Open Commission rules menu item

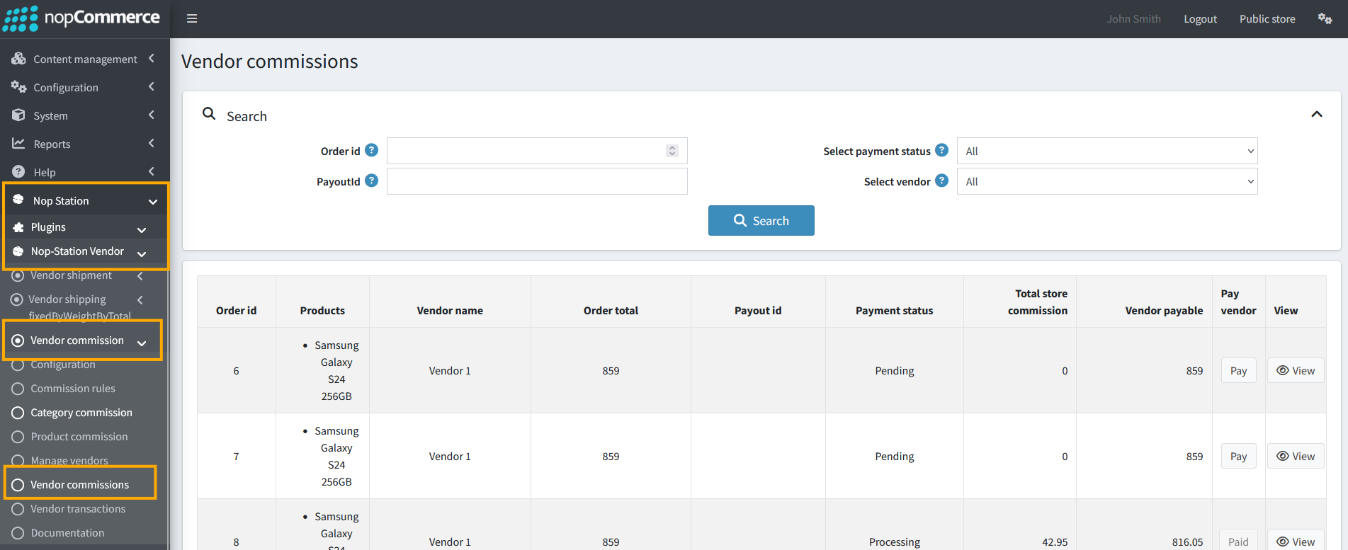73,389
